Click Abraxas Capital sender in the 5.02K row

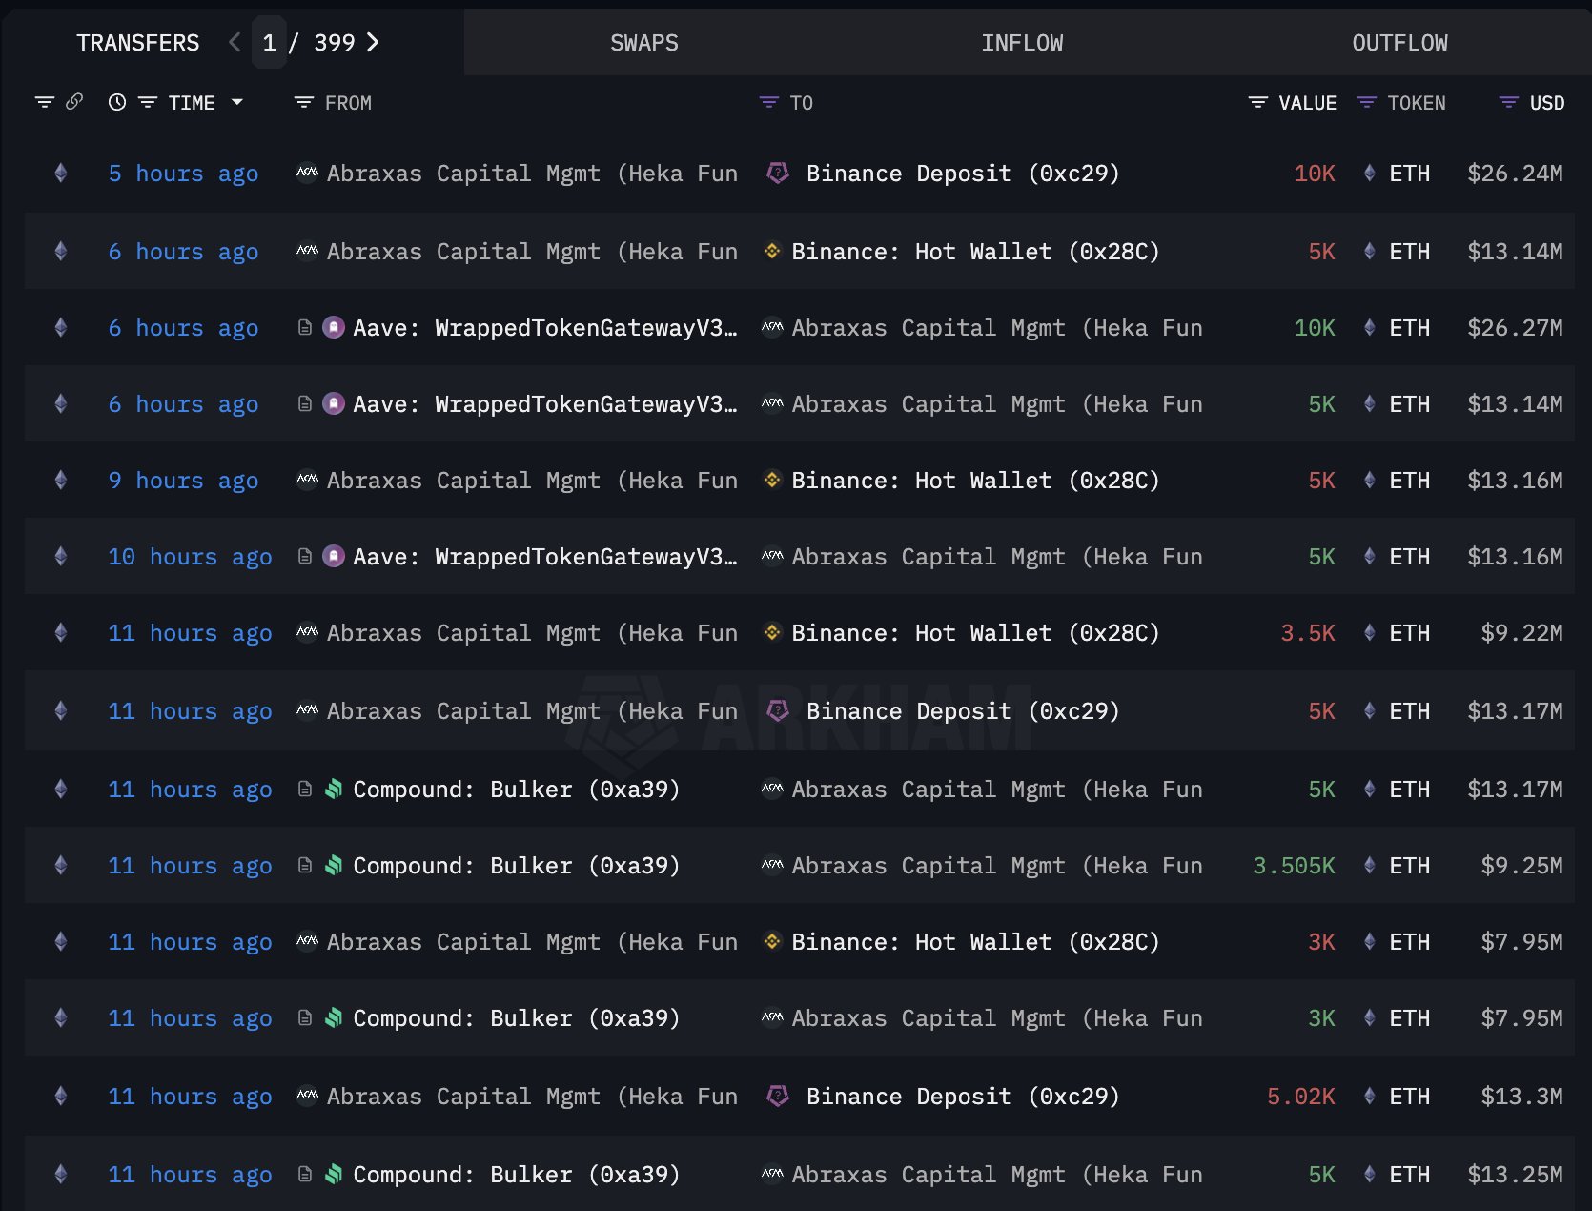[532, 1097]
